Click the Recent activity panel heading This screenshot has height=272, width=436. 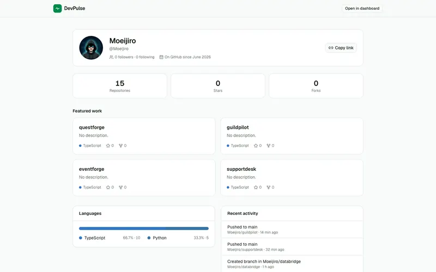pyautogui.click(x=243, y=213)
